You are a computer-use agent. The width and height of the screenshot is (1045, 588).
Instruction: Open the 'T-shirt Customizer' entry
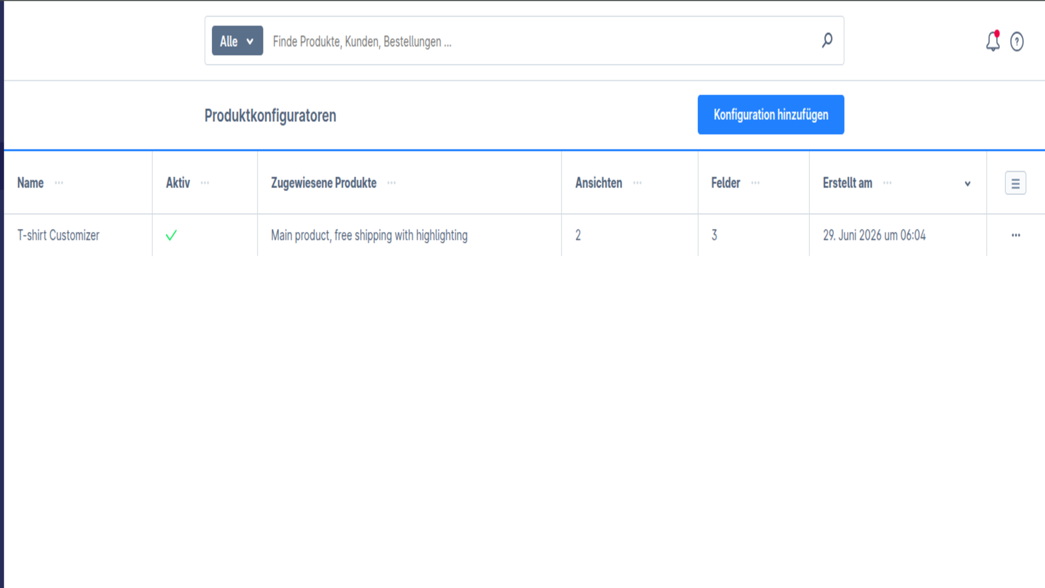[58, 235]
